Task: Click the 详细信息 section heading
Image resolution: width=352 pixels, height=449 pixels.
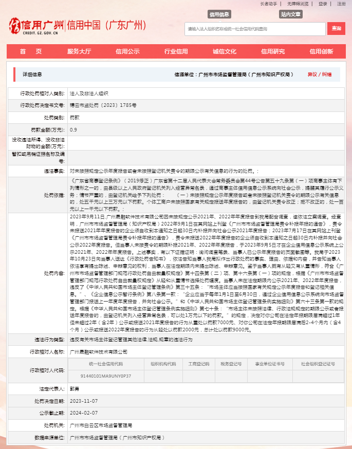Action: point(32,74)
